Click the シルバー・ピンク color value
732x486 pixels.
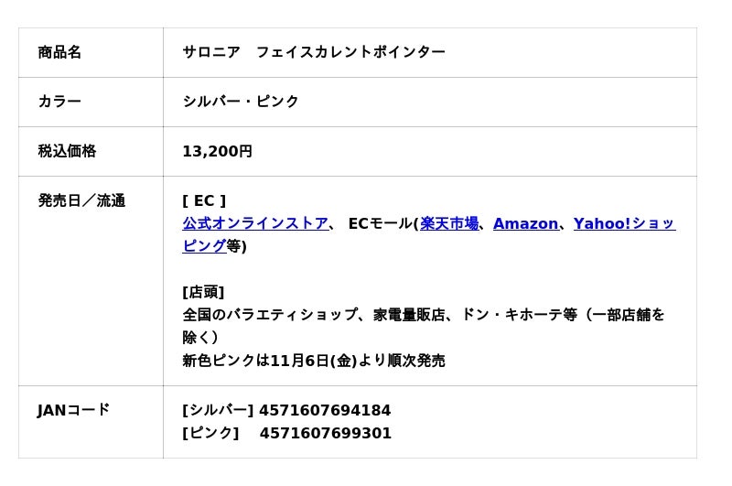coord(241,102)
